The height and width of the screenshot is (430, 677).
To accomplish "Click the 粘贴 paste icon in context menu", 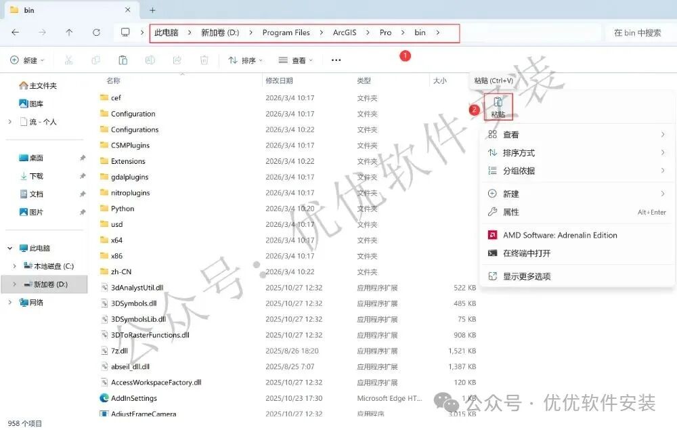I will [498, 106].
